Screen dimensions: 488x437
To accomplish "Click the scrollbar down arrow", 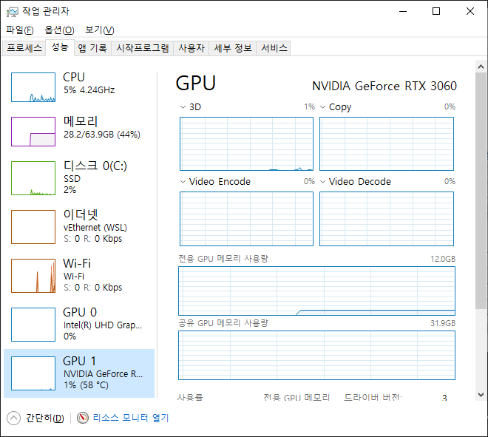I will pos(481,395).
